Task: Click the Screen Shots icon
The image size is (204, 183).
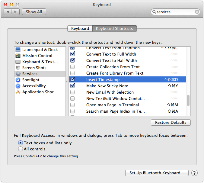Action: pyautogui.click(x=18, y=68)
